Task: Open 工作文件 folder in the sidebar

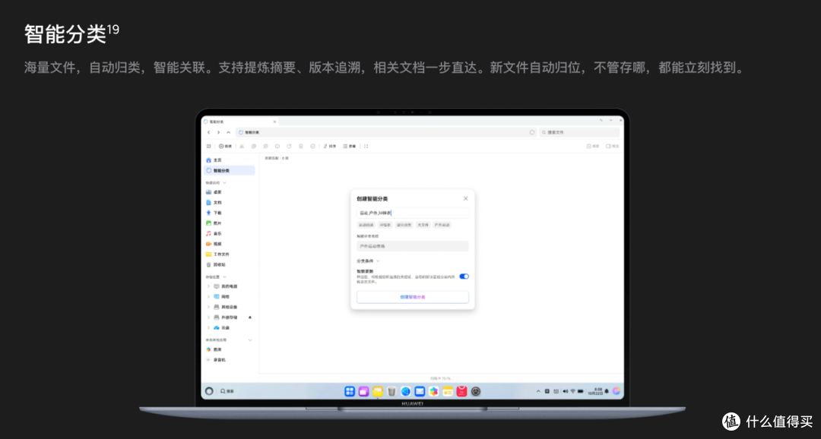Action: tap(230, 254)
